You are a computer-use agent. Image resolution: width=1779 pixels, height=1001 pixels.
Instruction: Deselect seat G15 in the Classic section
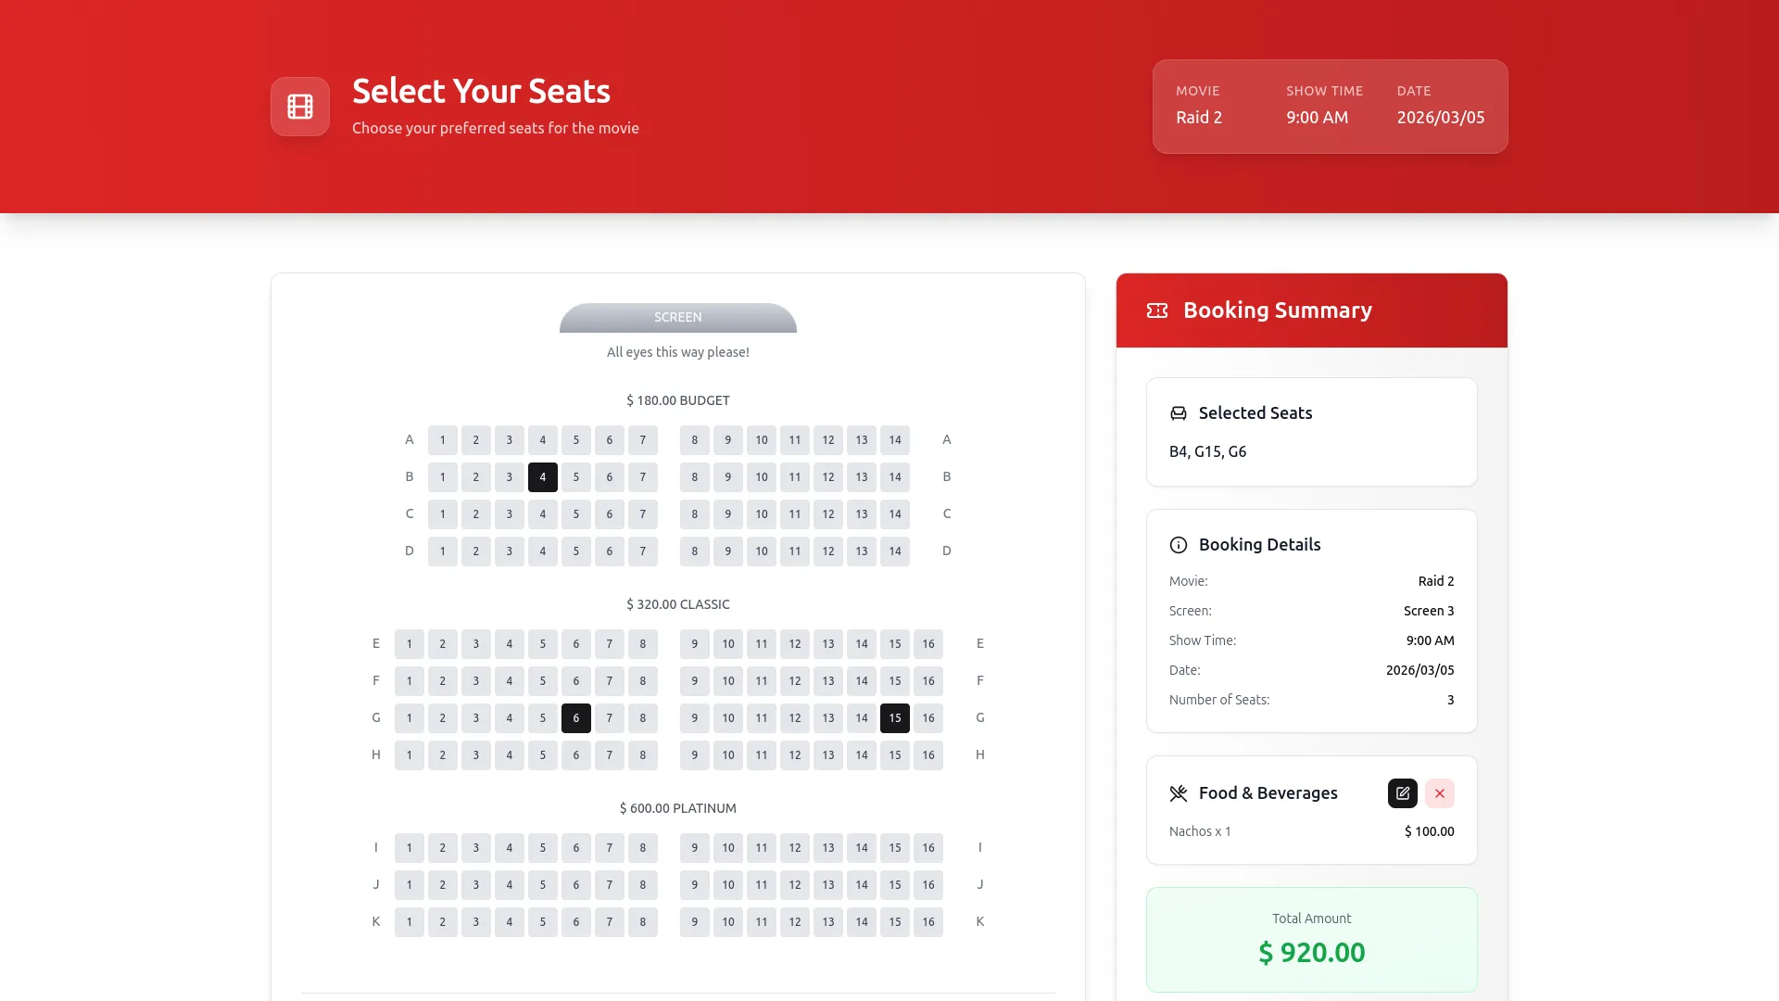895,717
